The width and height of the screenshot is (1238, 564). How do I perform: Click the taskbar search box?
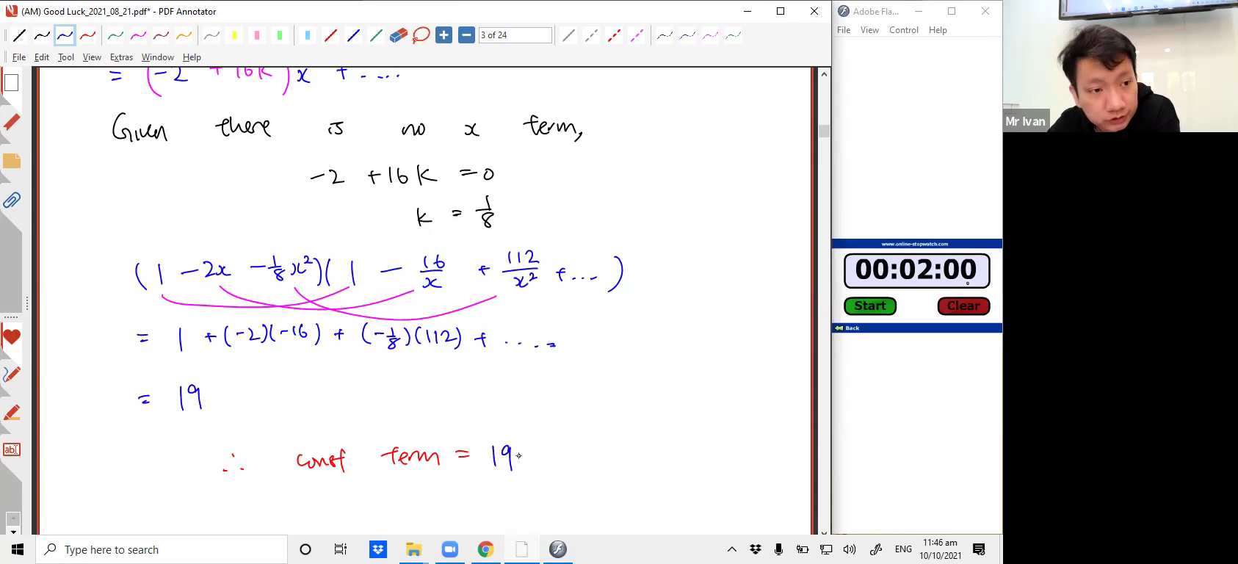click(x=162, y=549)
